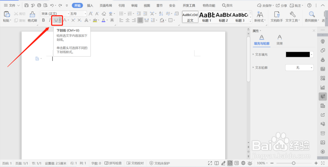Collapse the ribbon with the up chevron
Viewport: 328px width, 167px height.
tap(322, 6)
